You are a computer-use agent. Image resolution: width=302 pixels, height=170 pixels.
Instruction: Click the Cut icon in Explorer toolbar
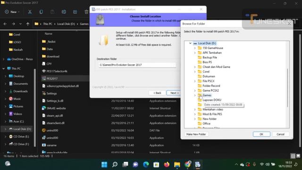pyautogui.click(x=30, y=12)
